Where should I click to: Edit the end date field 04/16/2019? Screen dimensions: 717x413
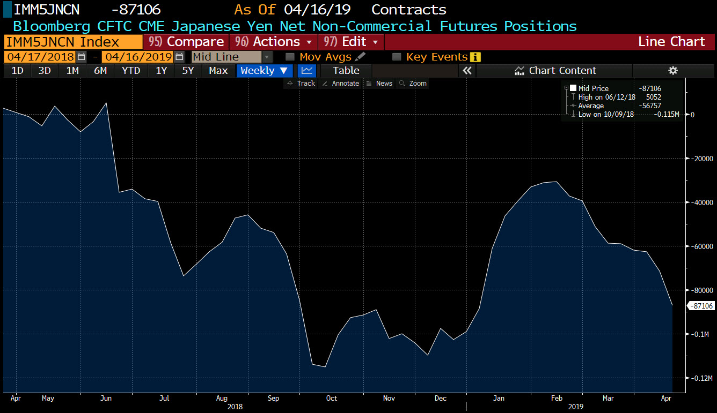[138, 57]
